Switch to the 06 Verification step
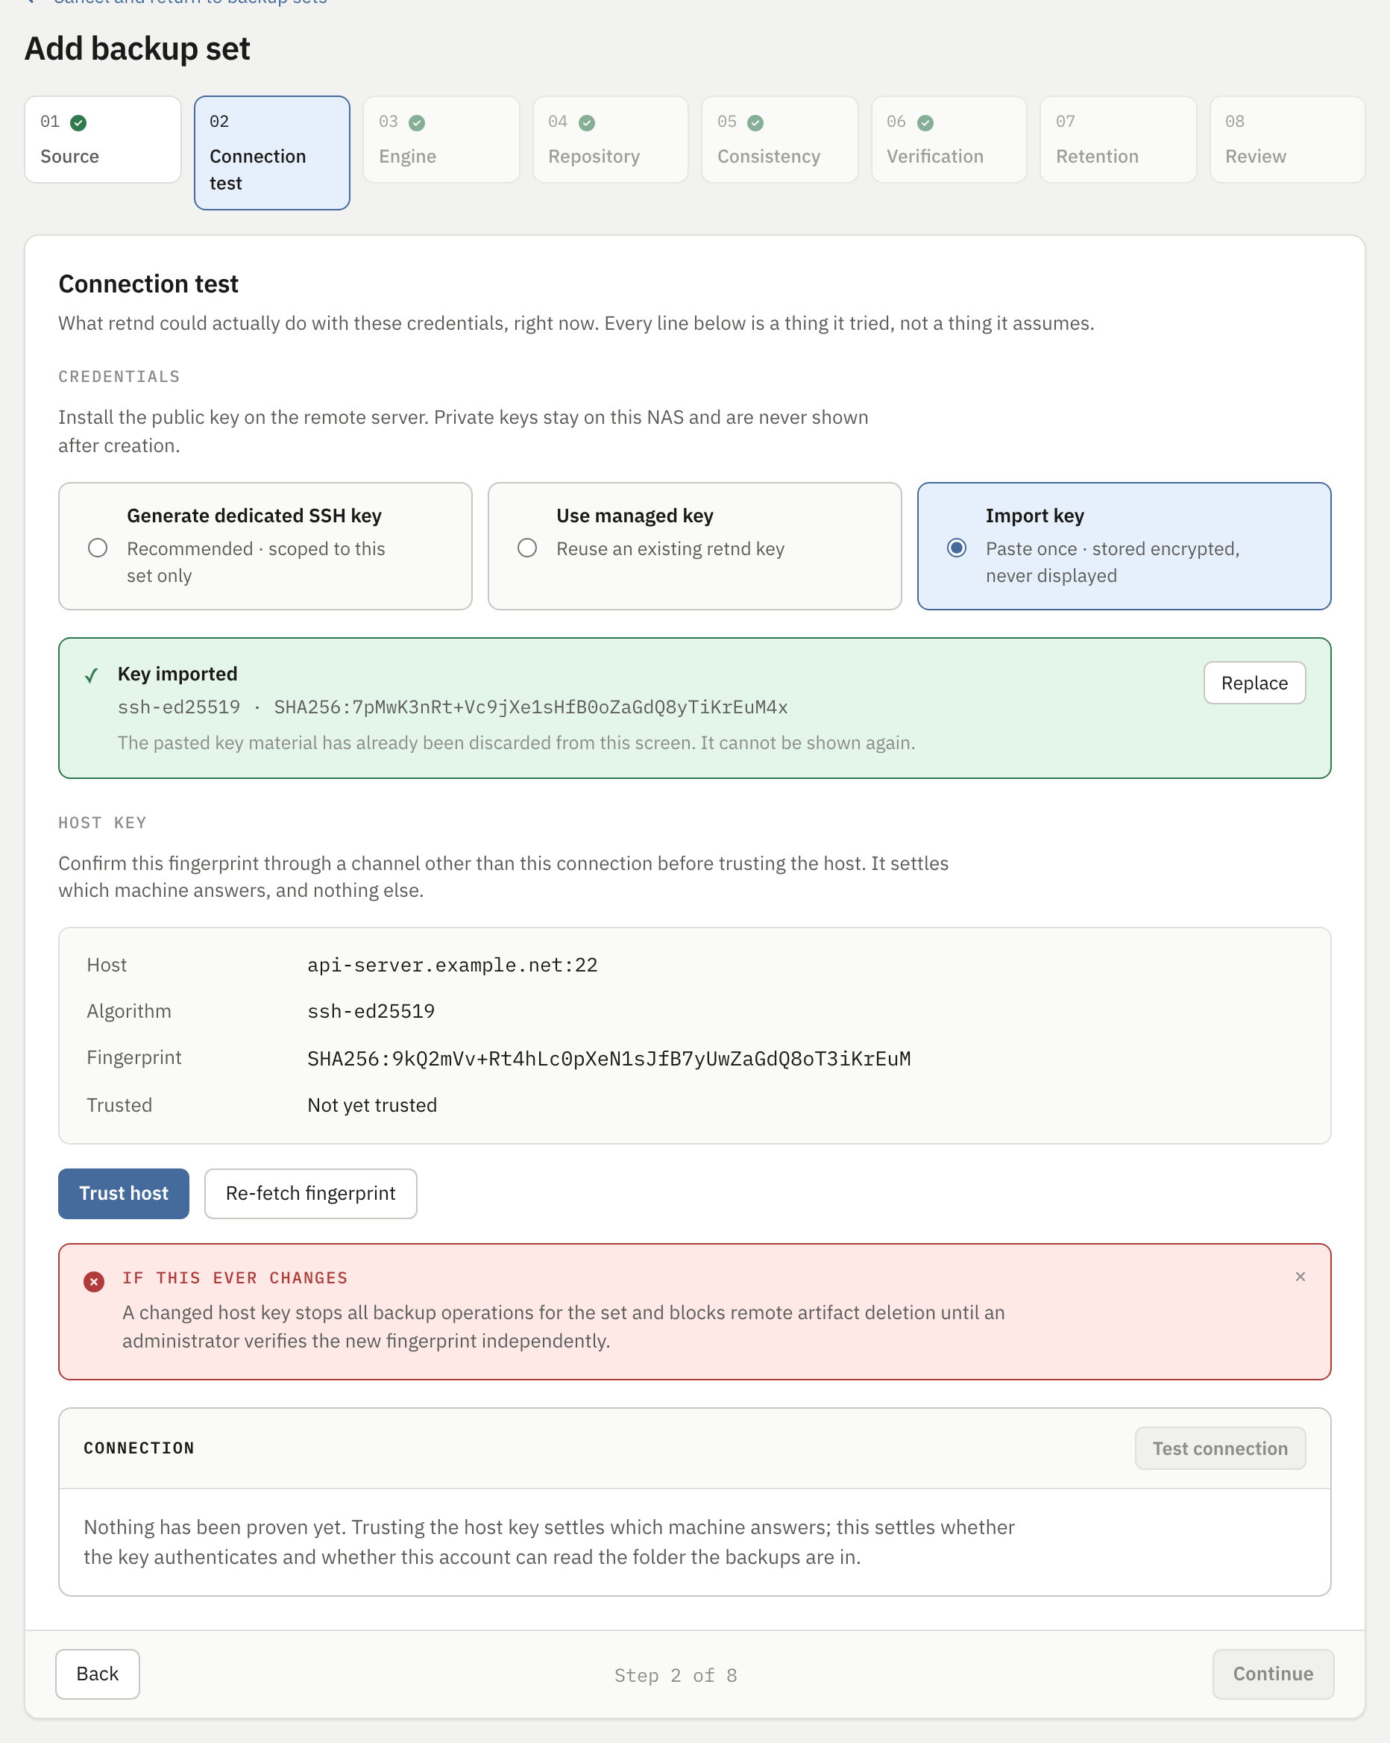 point(949,139)
